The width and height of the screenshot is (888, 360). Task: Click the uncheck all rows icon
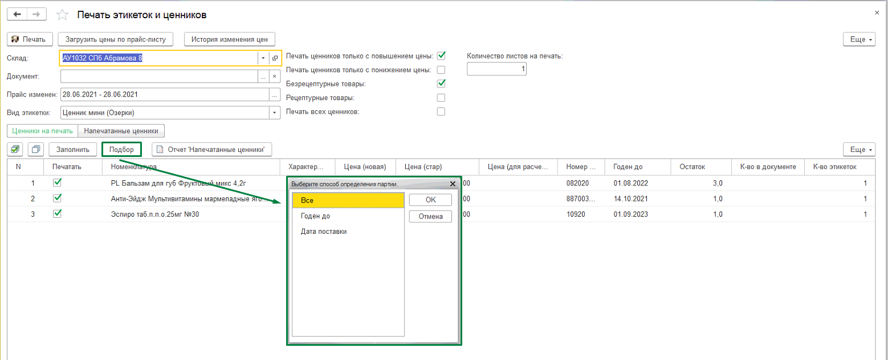click(x=36, y=150)
